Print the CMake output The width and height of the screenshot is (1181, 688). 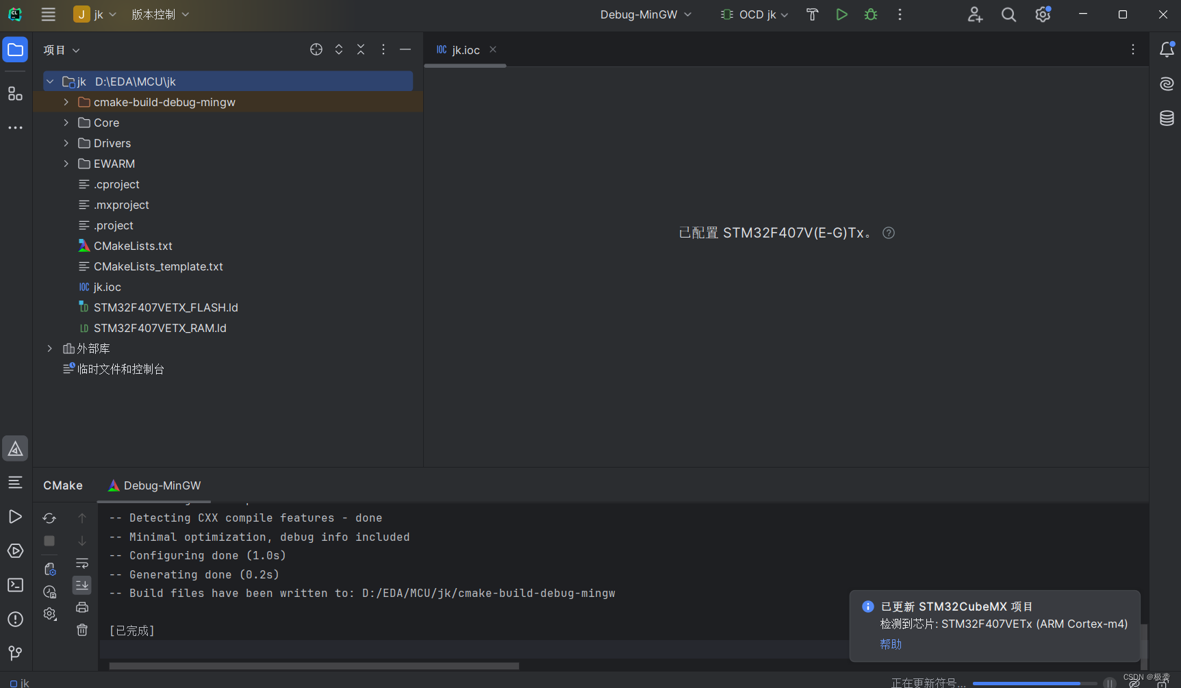82,607
